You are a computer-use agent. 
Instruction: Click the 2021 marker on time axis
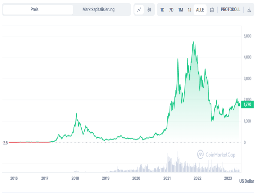click(167, 178)
